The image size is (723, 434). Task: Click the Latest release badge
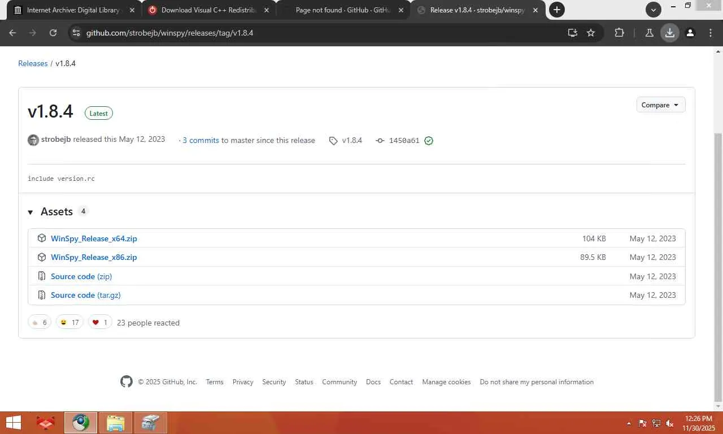click(99, 113)
